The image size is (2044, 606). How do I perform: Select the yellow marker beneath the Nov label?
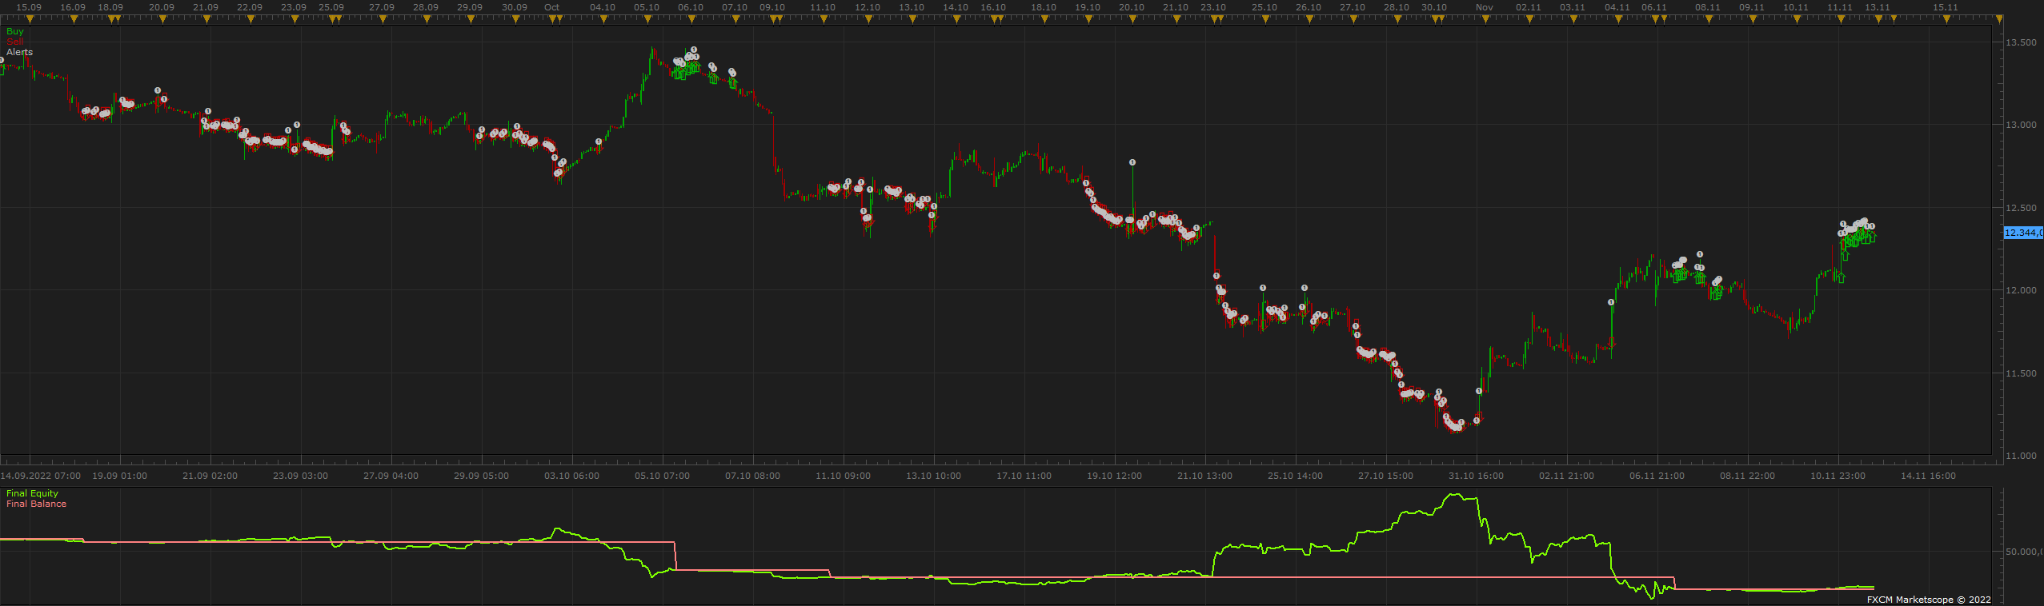(1485, 19)
